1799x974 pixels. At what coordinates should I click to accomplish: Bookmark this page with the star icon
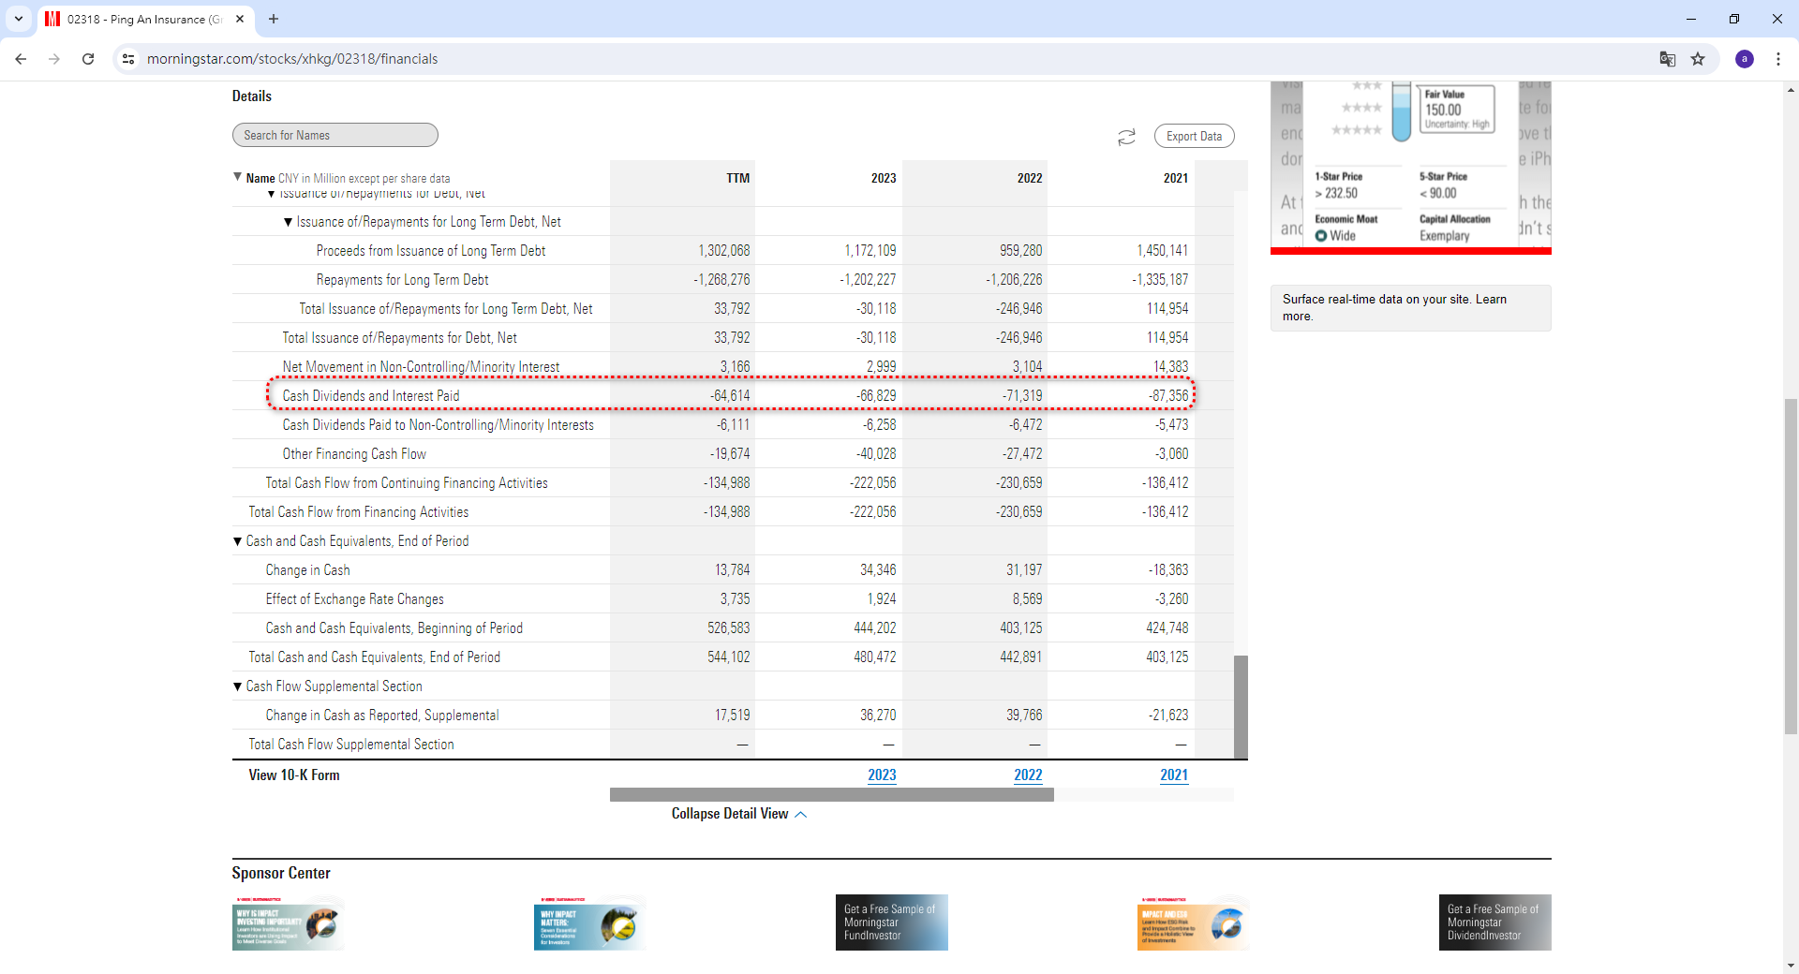(x=1698, y=59)
